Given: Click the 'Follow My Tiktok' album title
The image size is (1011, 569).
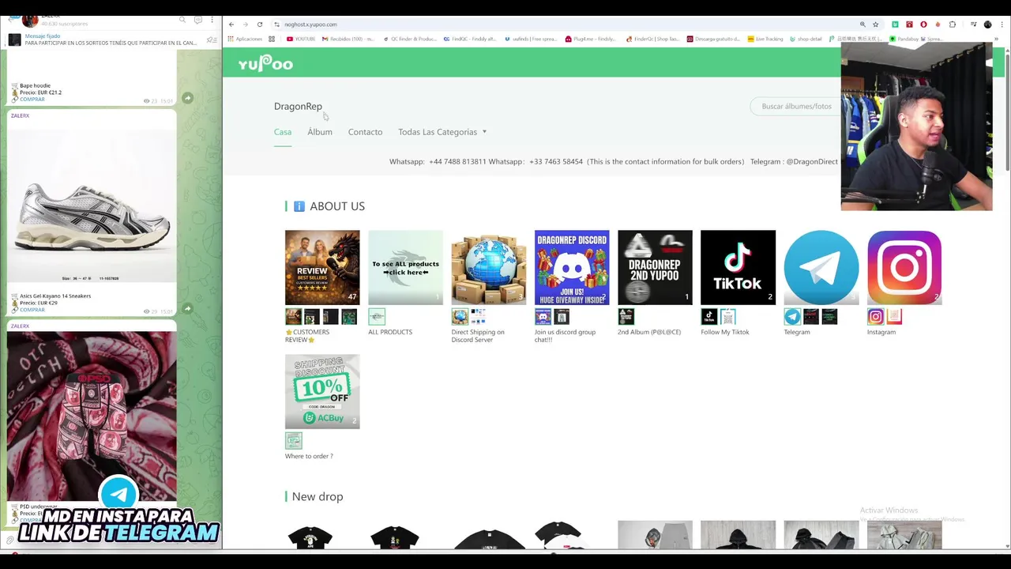Looking at the screenshot, I should [x=724, y=332].
